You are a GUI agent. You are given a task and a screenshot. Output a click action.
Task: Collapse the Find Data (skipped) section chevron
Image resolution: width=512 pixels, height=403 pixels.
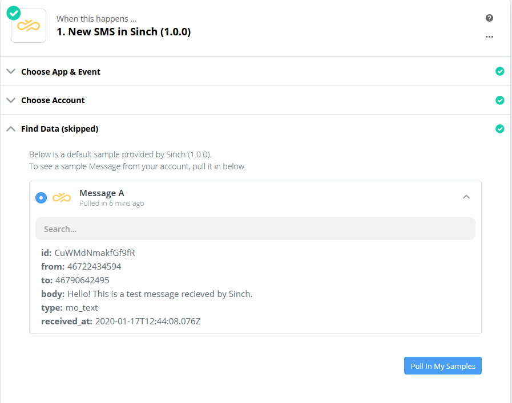tap(11, 129)
